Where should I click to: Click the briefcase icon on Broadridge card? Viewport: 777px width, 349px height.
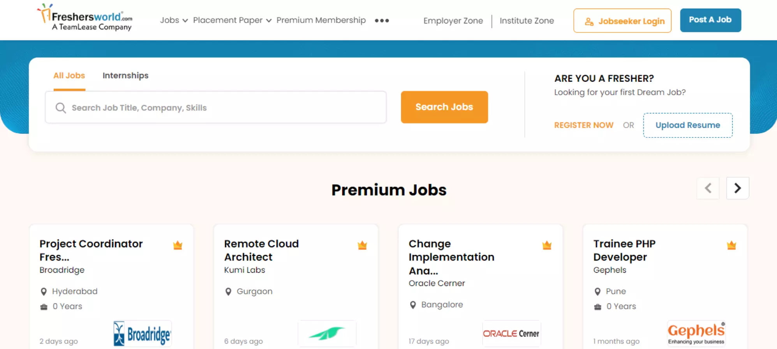(44, 307)
